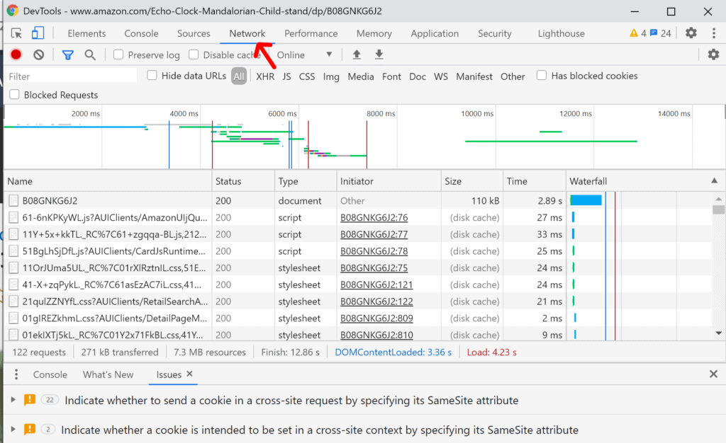Image resolution: width=726 pixels, height=443 pixels.
Task: Click the warnings count triangle icon
Action: 634,33
